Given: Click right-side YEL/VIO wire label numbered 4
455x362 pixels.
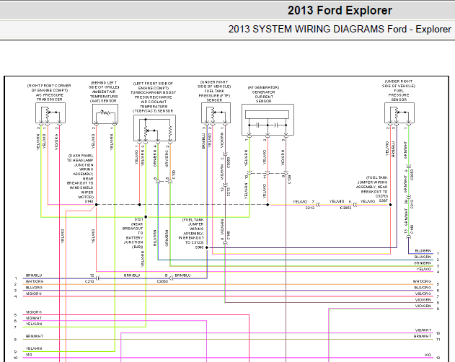Looking at the screenshot, I should 424,269.
